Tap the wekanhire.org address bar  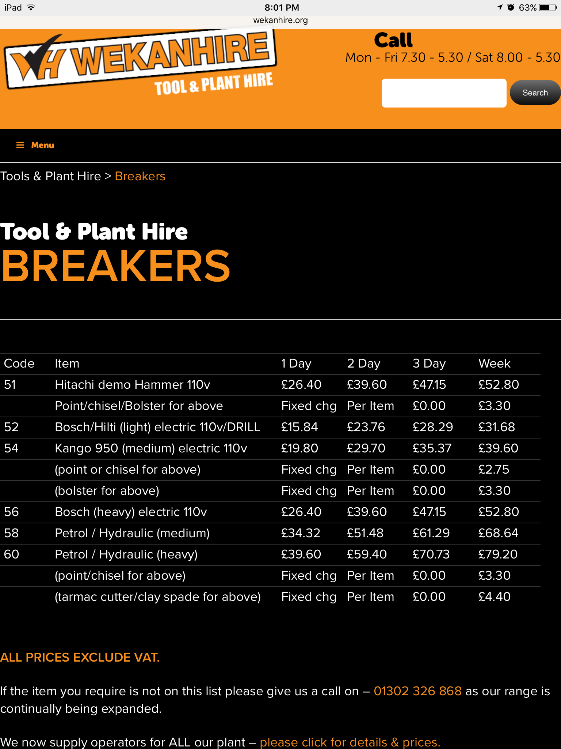(x=280, y=20)
